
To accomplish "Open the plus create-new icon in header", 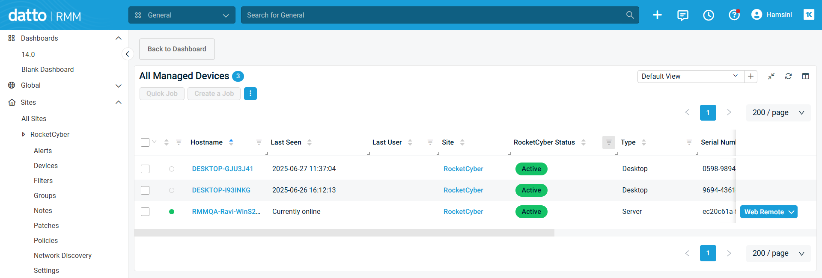I will (x=657, y=15).
